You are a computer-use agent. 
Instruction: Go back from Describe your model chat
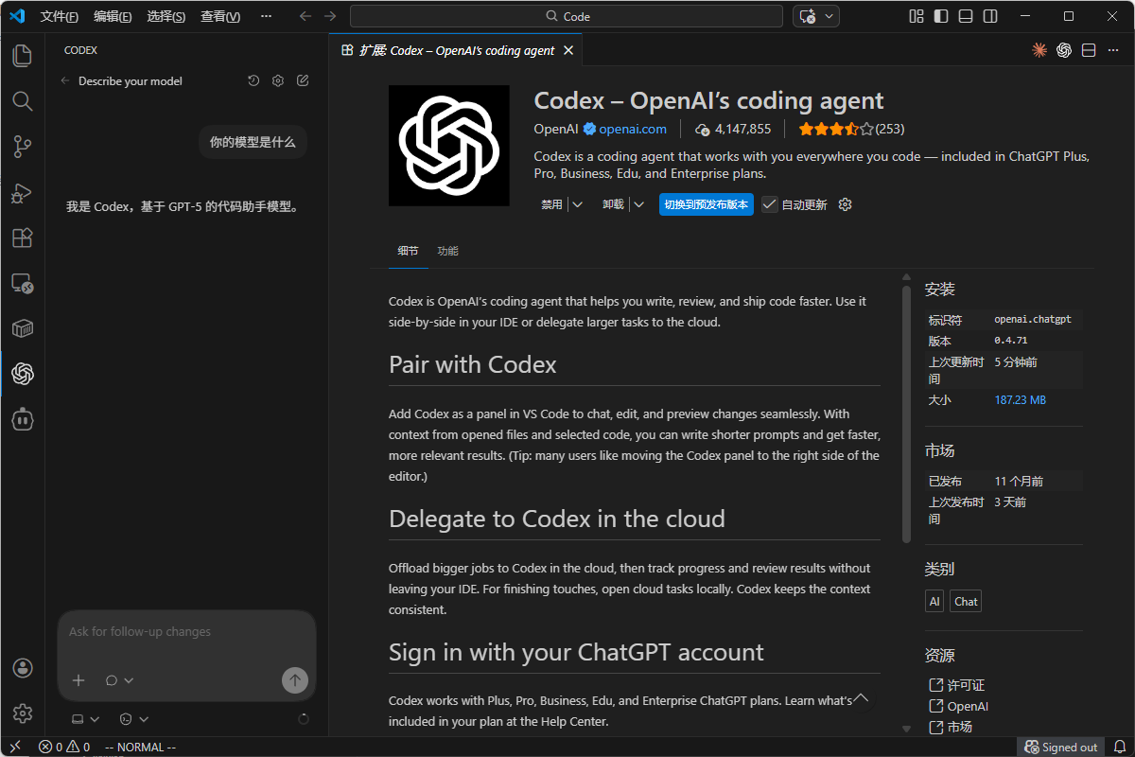coord(65,81)
